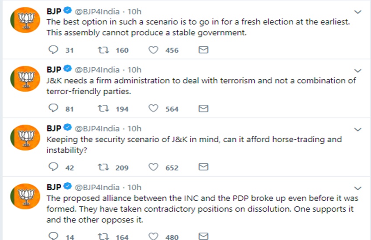Retweet the firm administration tweet

tap(103, 109)
